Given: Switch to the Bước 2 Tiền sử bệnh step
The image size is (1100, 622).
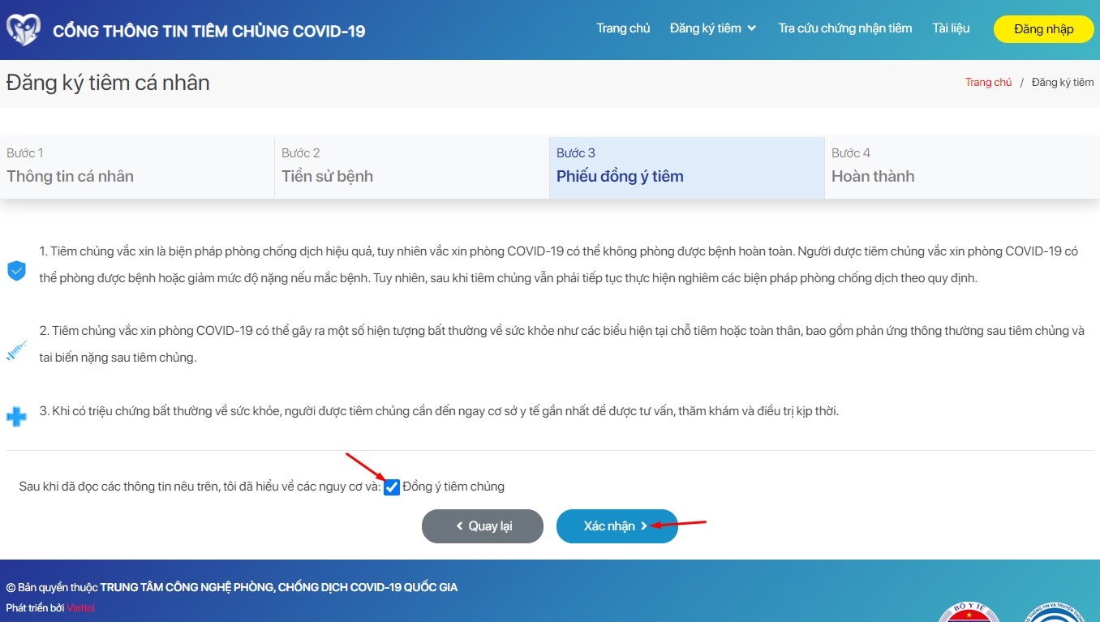Looking at the screenshot, I should pyautogui.click(x=410, y=166).
